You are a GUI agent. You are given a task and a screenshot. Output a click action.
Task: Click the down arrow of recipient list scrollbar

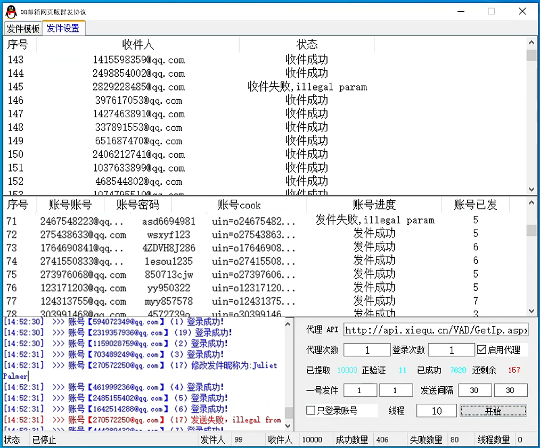point(531,189)
